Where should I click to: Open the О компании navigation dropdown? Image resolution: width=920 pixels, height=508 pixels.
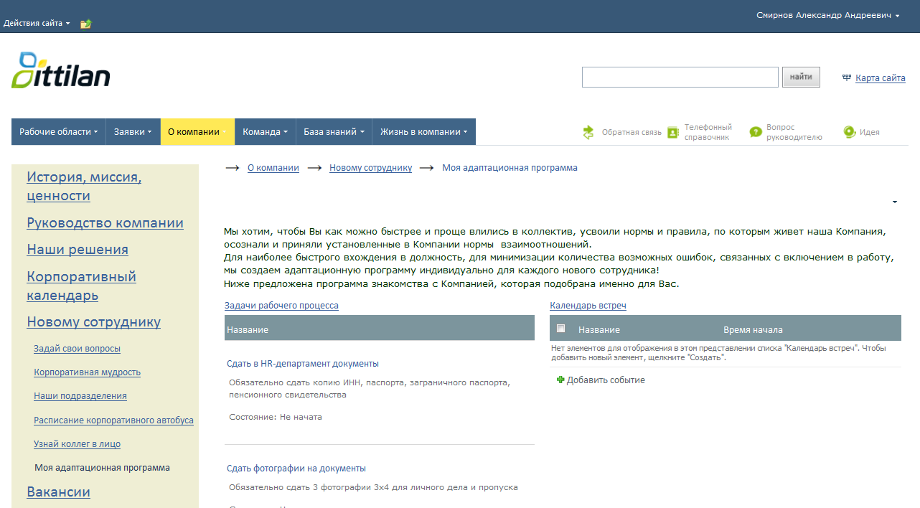coord(197,131)
